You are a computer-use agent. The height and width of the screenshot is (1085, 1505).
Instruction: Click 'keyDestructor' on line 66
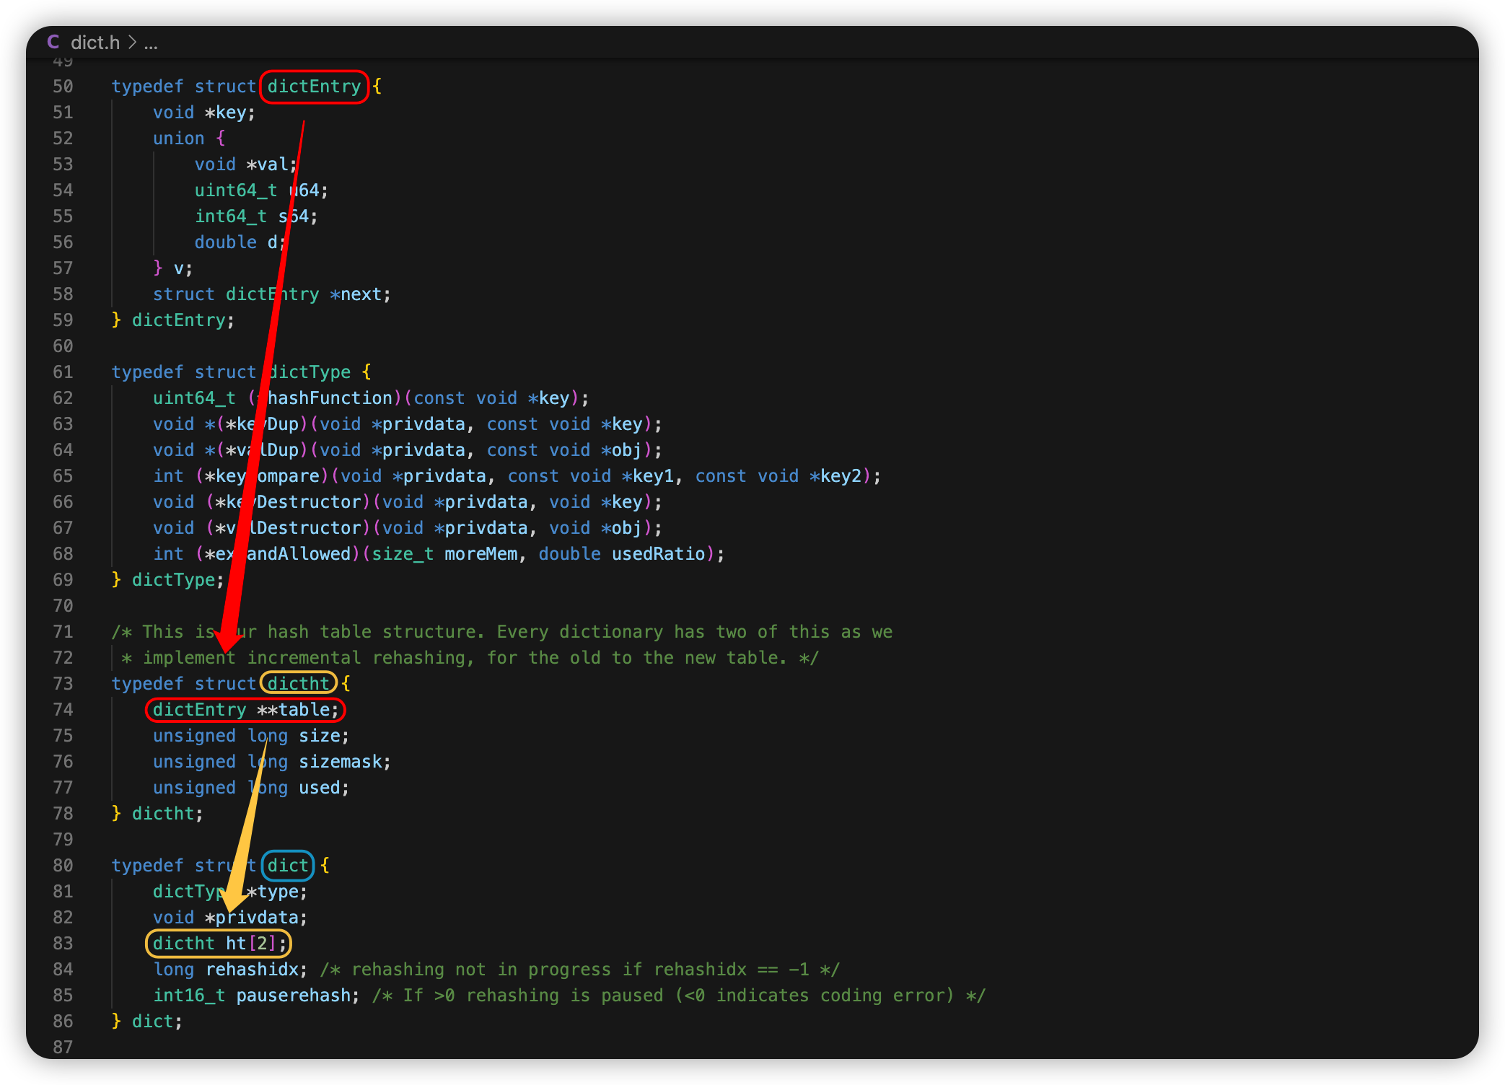click(294, 502)
